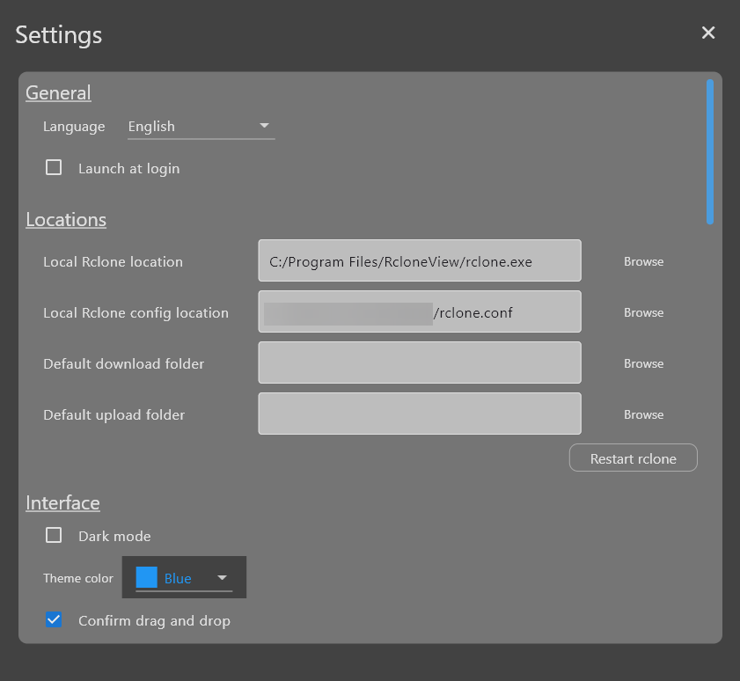Click the Theme color dropdown arrow
The height and width of the screenshot is (681, 740).
(222, 578)
